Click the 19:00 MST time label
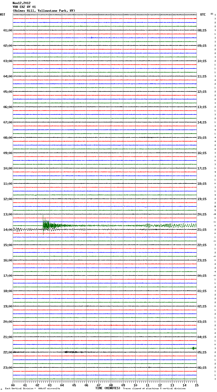This screenshot has height=392, width=217. pyautogui.click(x=8, y=306)
